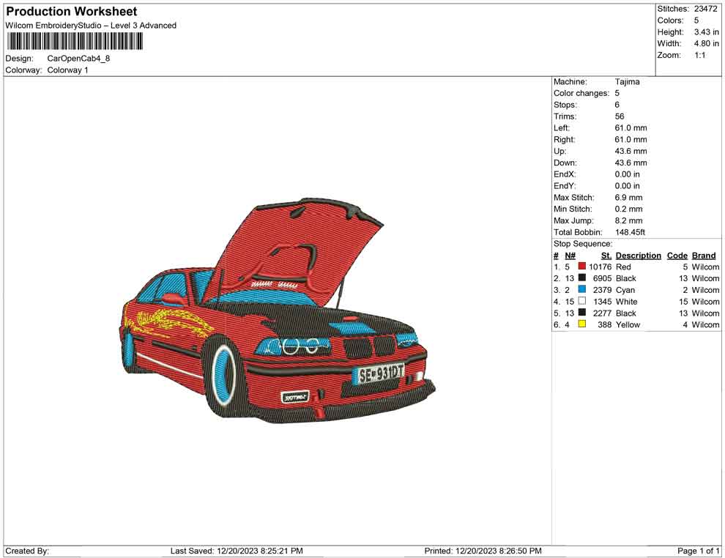Click the stitch count 388 for Yellow
Image resolution: width=725 pixels, height=558 pixels.
605,324
